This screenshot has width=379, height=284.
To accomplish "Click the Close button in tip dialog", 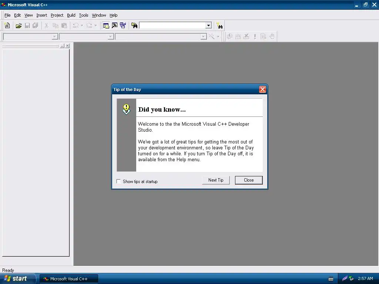I will 249,180.
